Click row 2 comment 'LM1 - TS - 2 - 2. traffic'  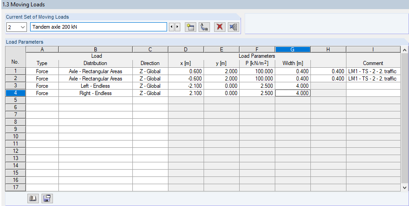373,79
